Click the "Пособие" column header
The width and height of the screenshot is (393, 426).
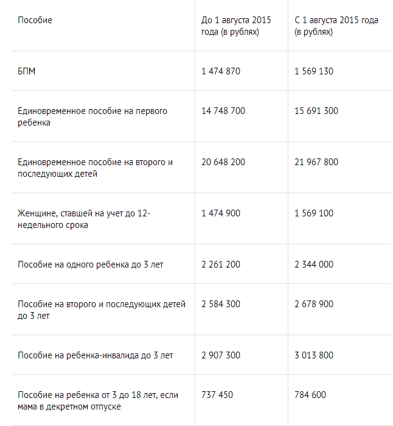[35, 20]
